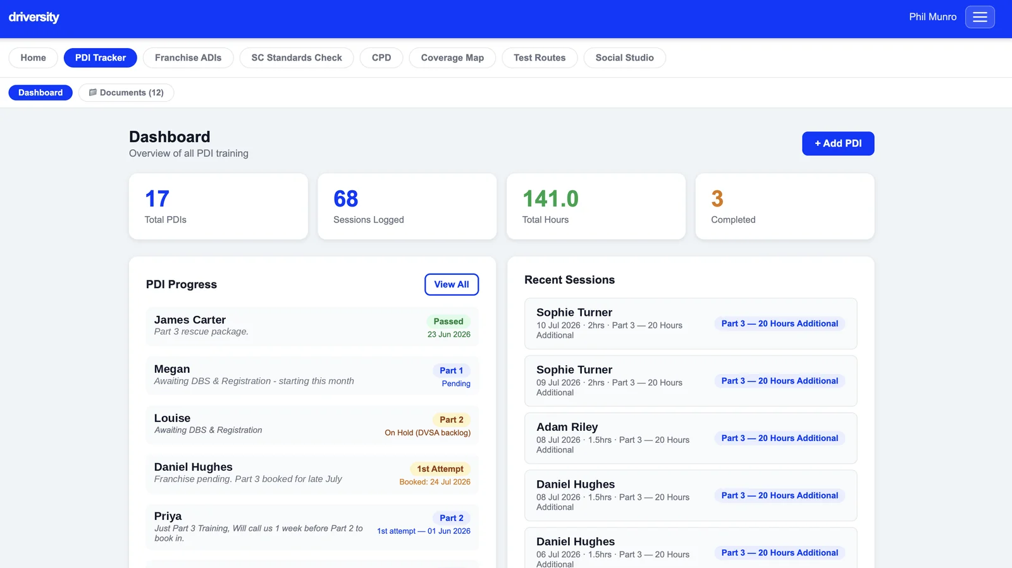Select the Dashboard sub-tab
Viewport: 1012px width, 568px height.
pos(40,92)
